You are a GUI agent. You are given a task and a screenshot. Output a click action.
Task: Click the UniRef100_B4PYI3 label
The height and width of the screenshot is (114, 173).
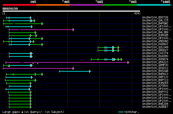coord(155,80)
